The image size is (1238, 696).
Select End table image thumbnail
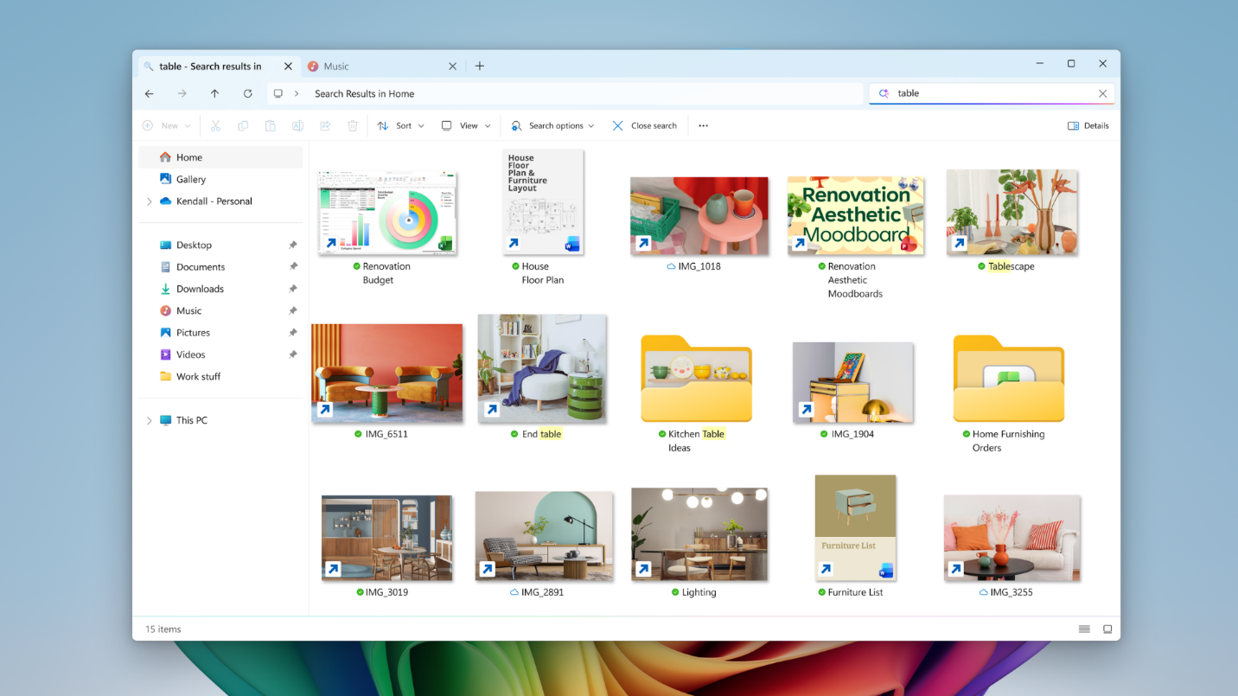coord(542,368)
